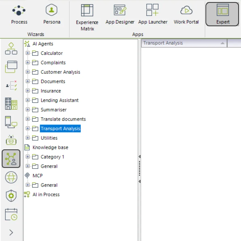Viewport: 241px width, 241px height.
Task: Select the Summariser folder
Action: pyautogui.click(x=54, y=110)
